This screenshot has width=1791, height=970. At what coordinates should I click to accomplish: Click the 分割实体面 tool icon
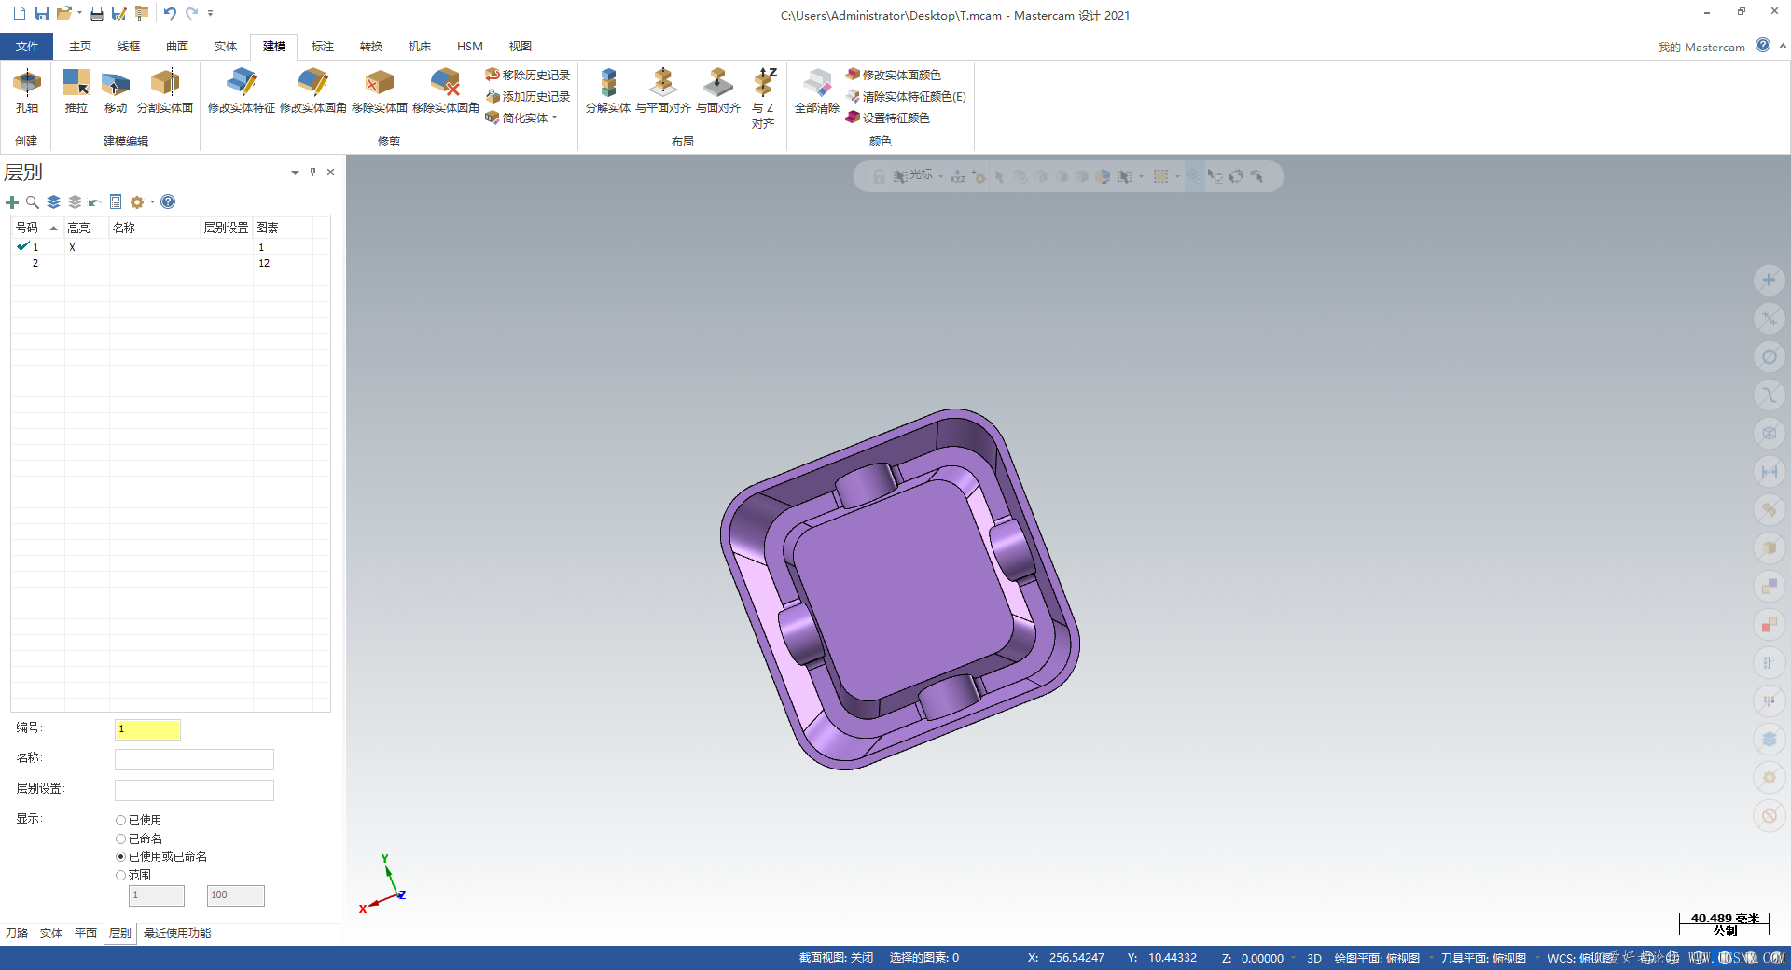click(x=165, y=84)
